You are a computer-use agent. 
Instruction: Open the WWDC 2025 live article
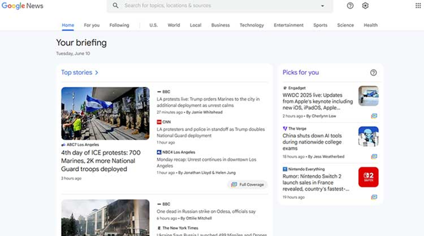coord(318,101)
